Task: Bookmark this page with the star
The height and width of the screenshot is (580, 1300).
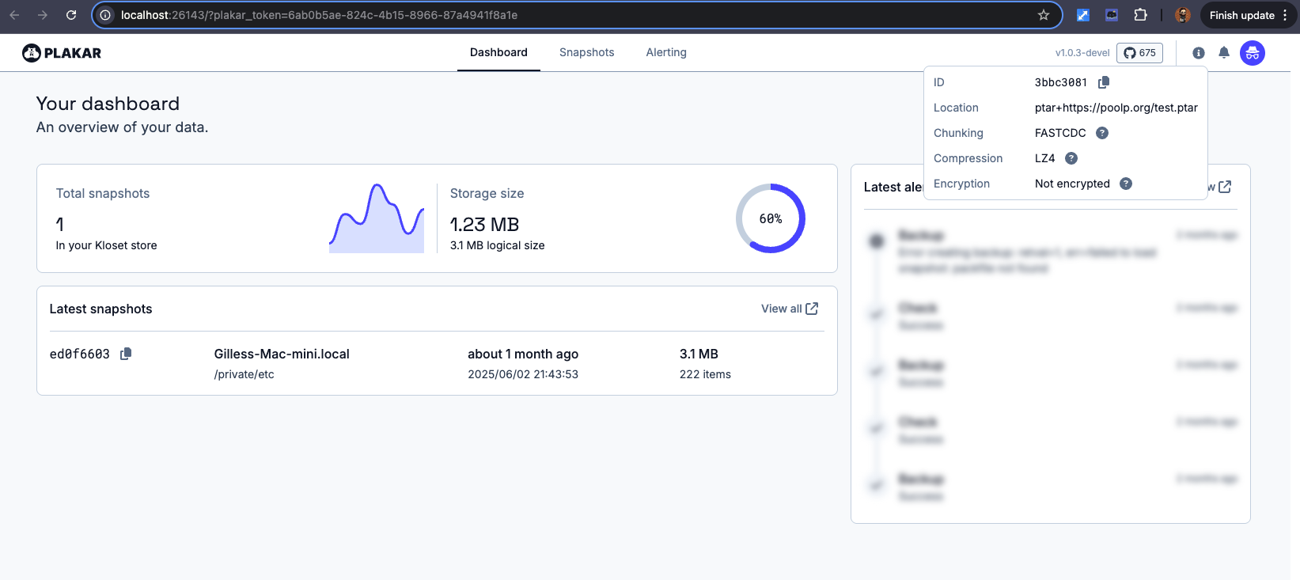Action: 1044,15
